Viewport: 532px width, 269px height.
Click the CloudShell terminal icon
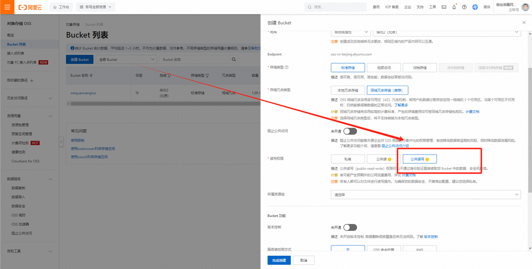444,7
